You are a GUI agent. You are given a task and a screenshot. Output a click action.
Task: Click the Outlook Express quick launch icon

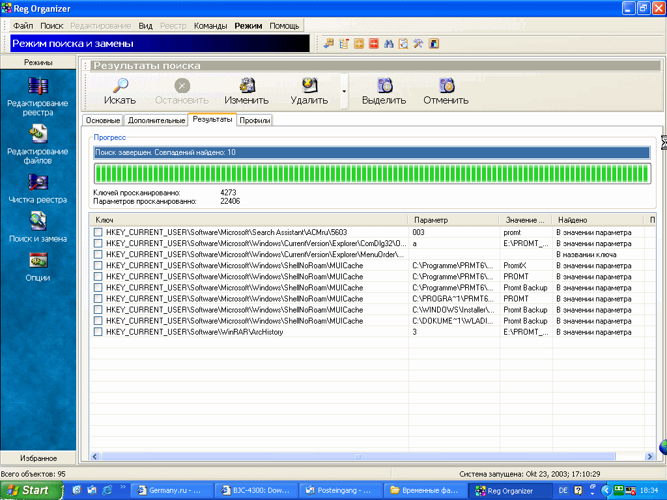(x=92, y=490)
